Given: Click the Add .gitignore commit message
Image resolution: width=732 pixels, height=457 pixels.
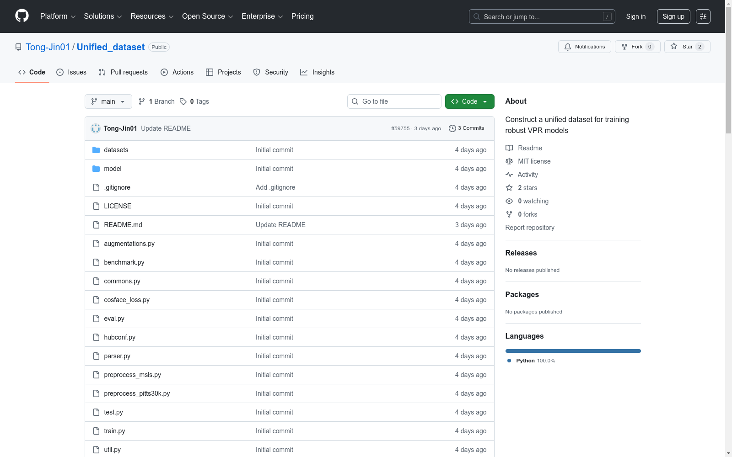Looking at the screenshot, I should coord(275,187).
